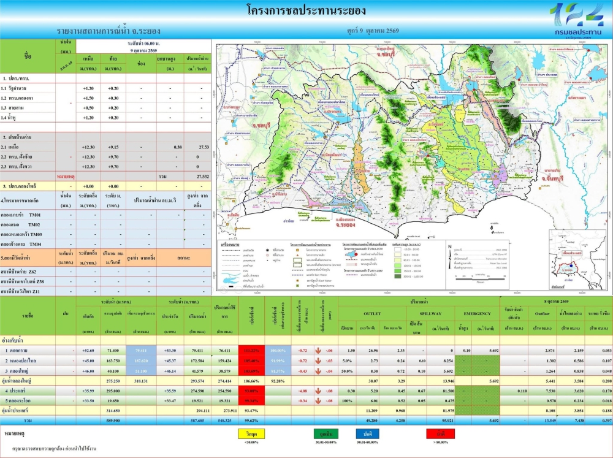Select the ประแสร์ reservoir name in table

(16, 391)
